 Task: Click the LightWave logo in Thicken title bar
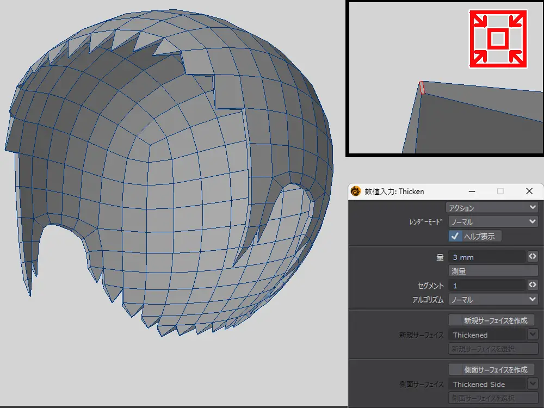(x=356, y=191)
